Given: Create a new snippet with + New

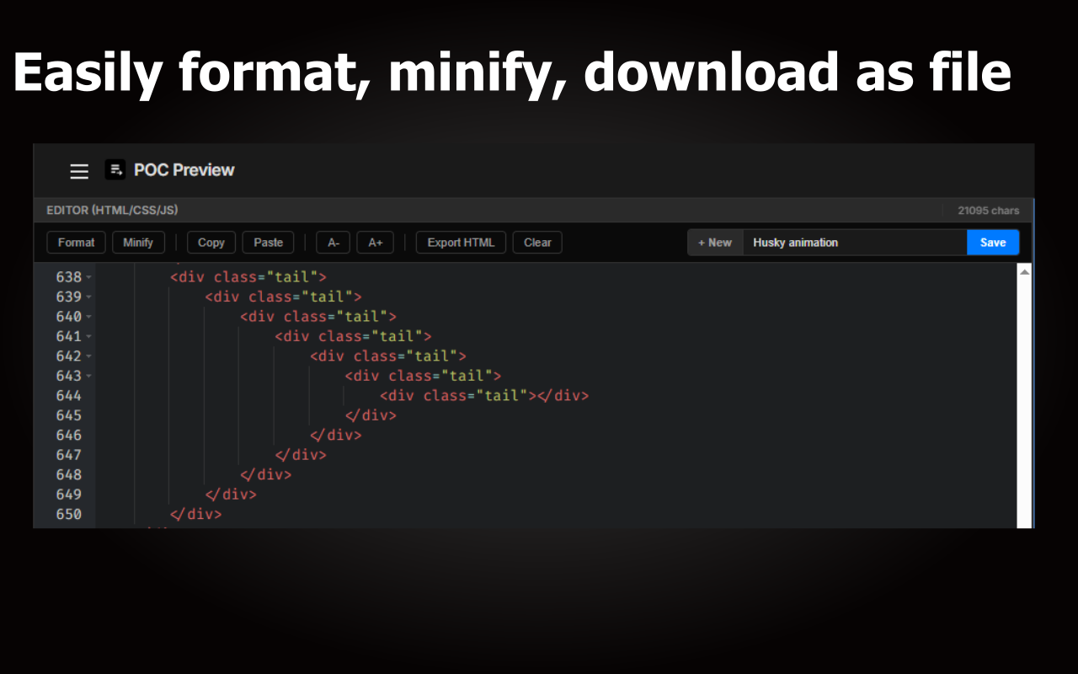Looking at the screenshot, I should click(715, 243).
